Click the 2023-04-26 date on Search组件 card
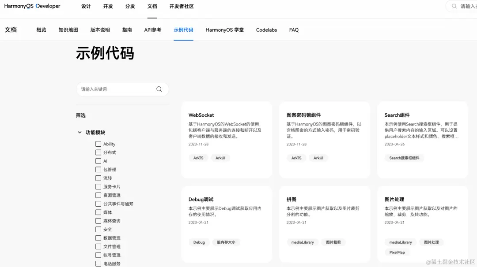Screen dimensions: 477x267 click(394, 145)
